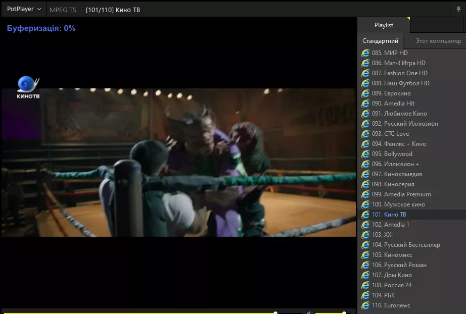Click the icon beside 108. Россия 24

point(365,285)
